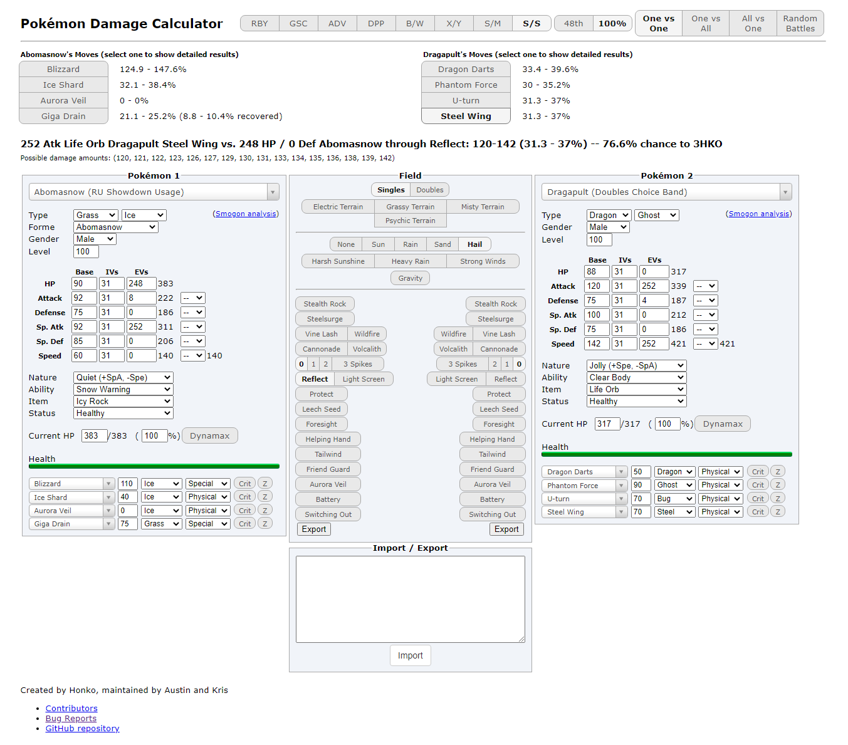Image resolution: width=848 pixels, height=745 pixels.
Task: Click Blizzard base power field
Action: tap(128, 484)
